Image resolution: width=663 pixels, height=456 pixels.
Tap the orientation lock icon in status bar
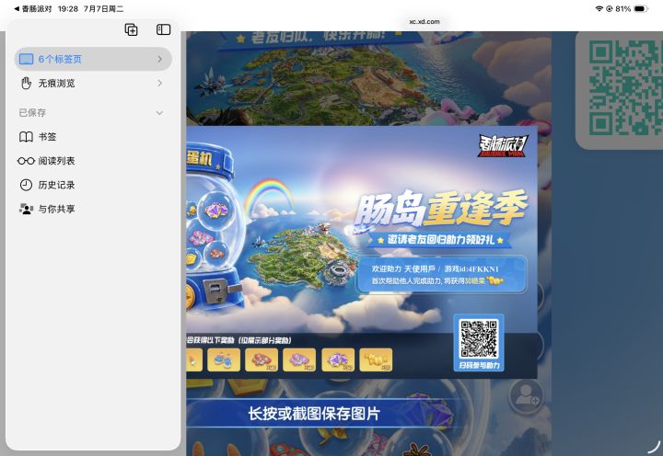(610, 8)
